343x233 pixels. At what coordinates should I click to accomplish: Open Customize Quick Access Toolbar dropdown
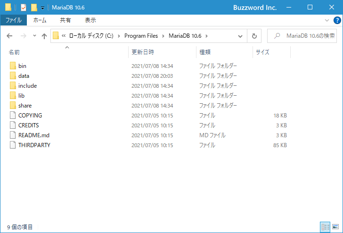point(43,8)
